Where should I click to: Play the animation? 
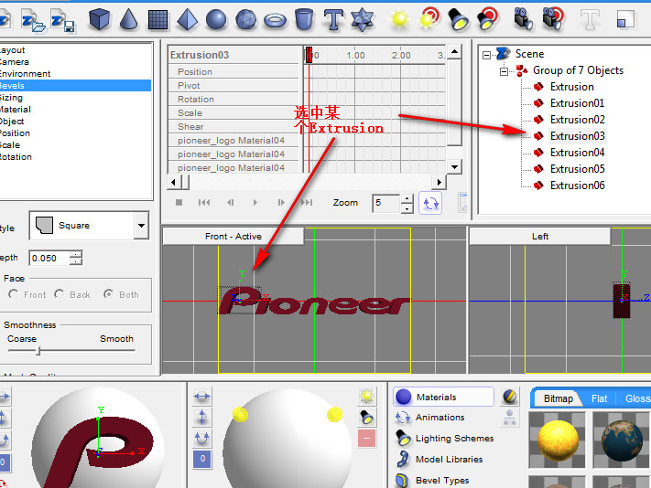coord(255,203)
